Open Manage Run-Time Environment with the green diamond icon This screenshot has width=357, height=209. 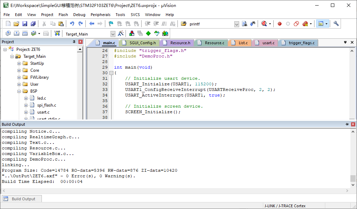coord(148,34)
